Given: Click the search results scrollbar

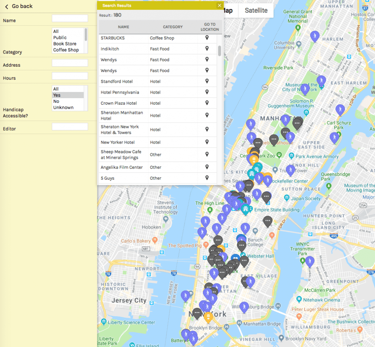Looking at the screenshot, I should pos(219,51).
